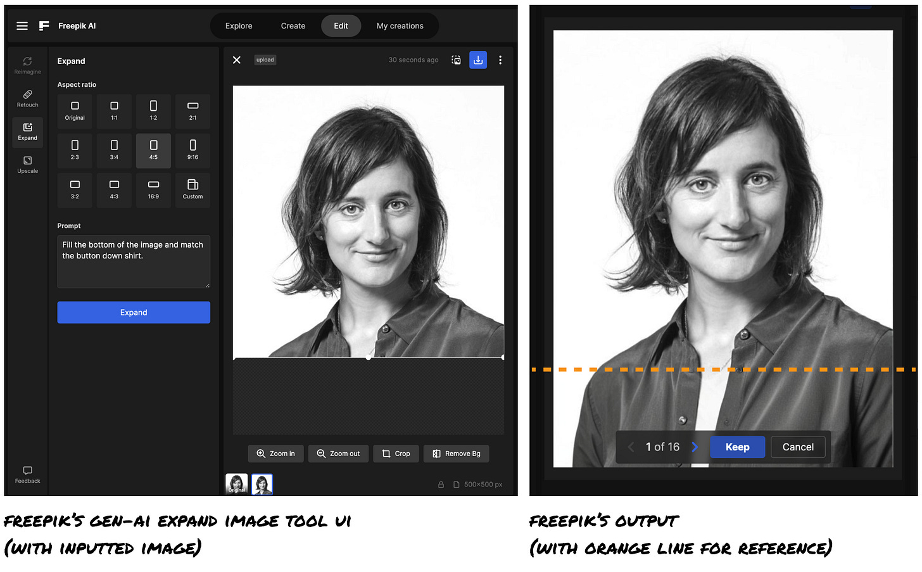This screenshot has width=922, height=572.
Task: Click the icon left of the download button
Action: [x=456, y=60]
